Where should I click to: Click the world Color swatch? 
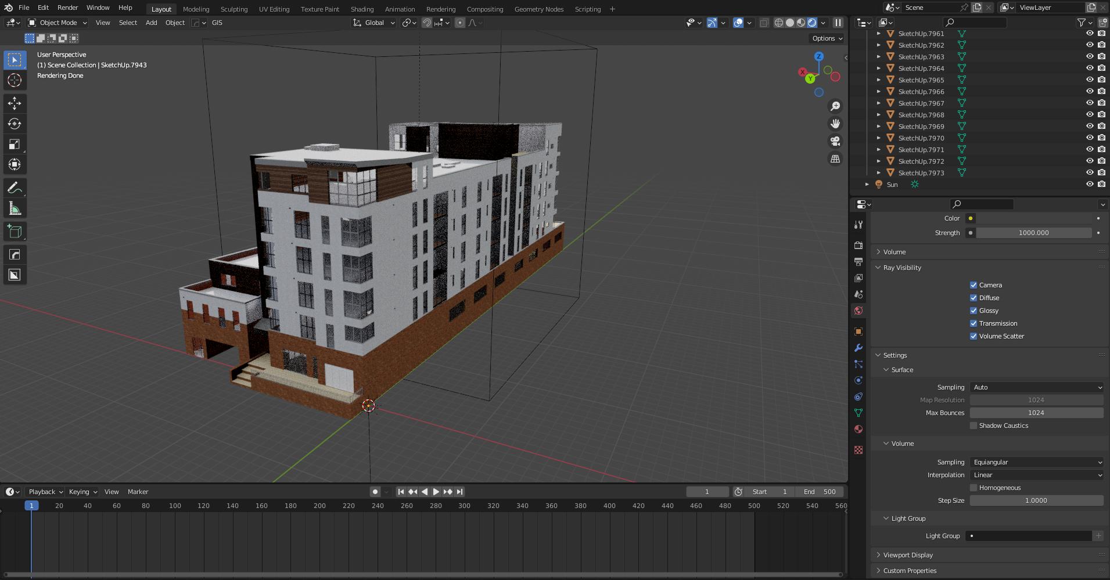click(1034, 218)
